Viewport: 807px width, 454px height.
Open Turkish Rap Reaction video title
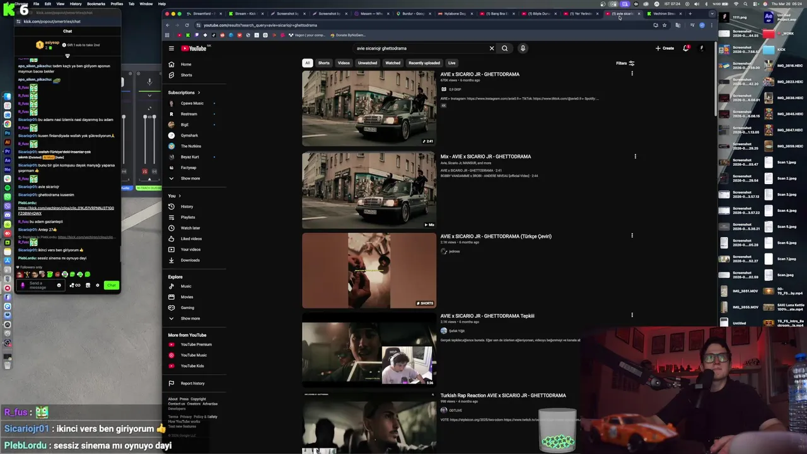click(503, 395)
